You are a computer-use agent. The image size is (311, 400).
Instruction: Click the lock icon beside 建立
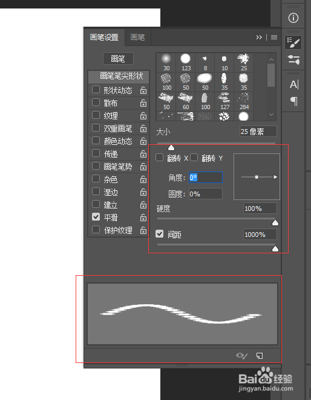pyautogui.click(x=143, y=205)
